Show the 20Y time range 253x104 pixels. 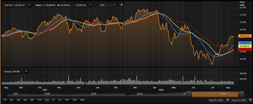(x=75, y=100)
